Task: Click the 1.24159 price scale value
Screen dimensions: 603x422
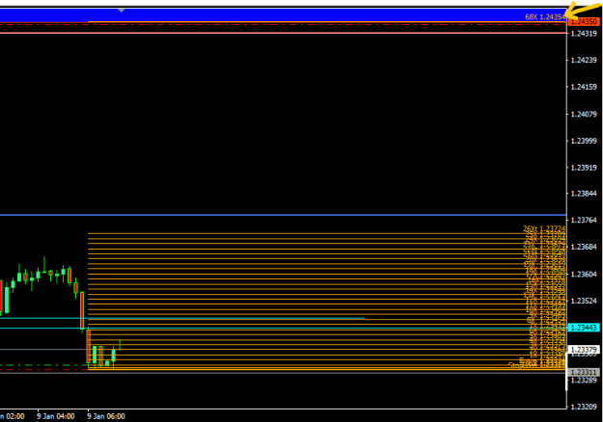Action: [x=584, y=87]
